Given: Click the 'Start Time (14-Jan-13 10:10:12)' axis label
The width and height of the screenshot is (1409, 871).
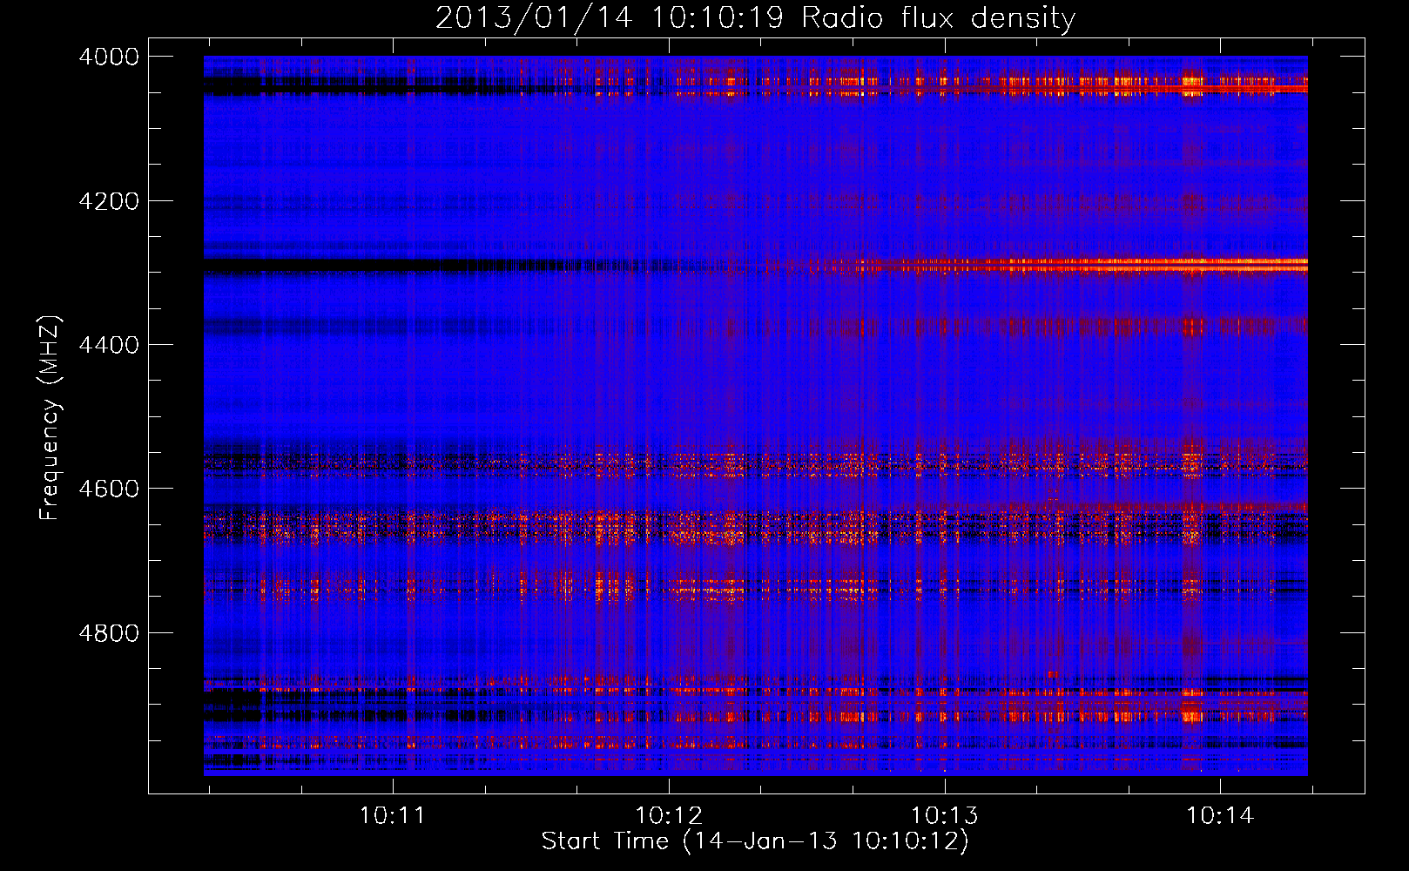Looking at the screenshot, I should pos(755,841).
